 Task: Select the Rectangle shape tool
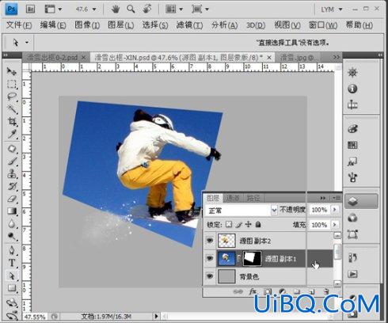(x=12, y=288)
